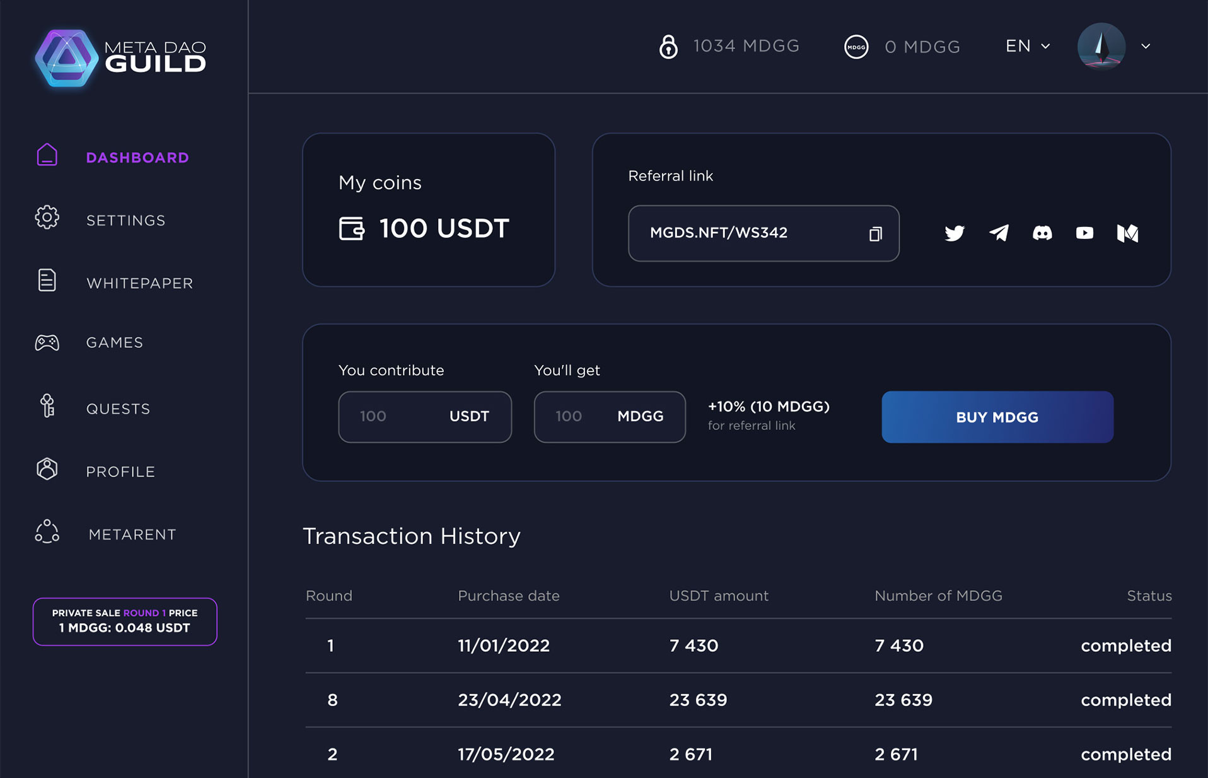Click the locked MDGG padlock icon
Screen dimensions: 1208x778
coord(668,47)
